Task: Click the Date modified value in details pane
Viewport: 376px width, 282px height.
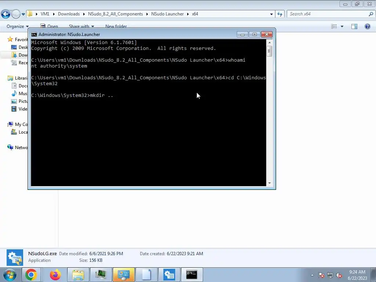Action: [106, 253]
